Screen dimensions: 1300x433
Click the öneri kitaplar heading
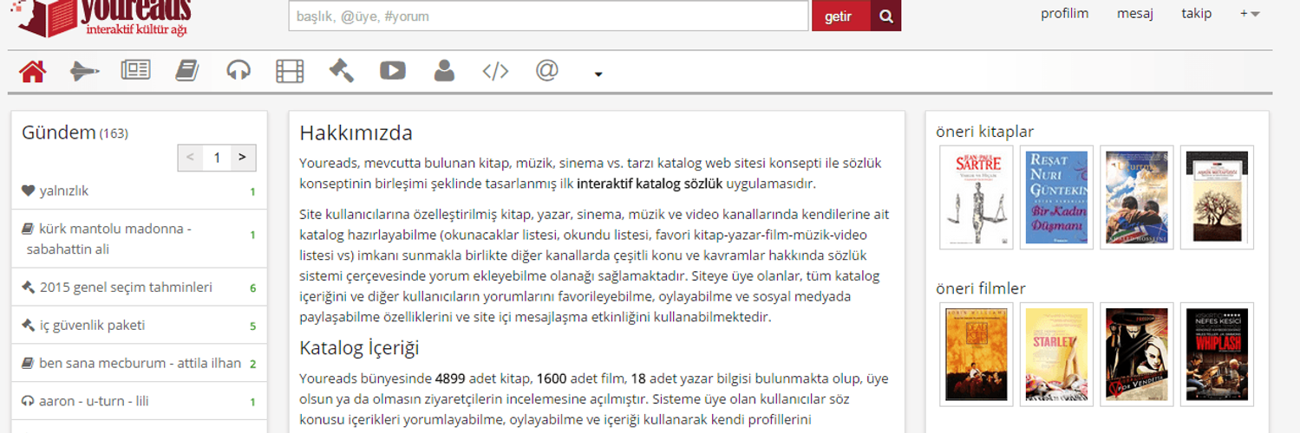tap(985, 132)
